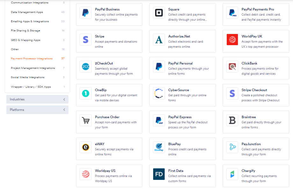Click the eWAY logo icon
This screenshot has width=293, height=190.
pos(86,147)
